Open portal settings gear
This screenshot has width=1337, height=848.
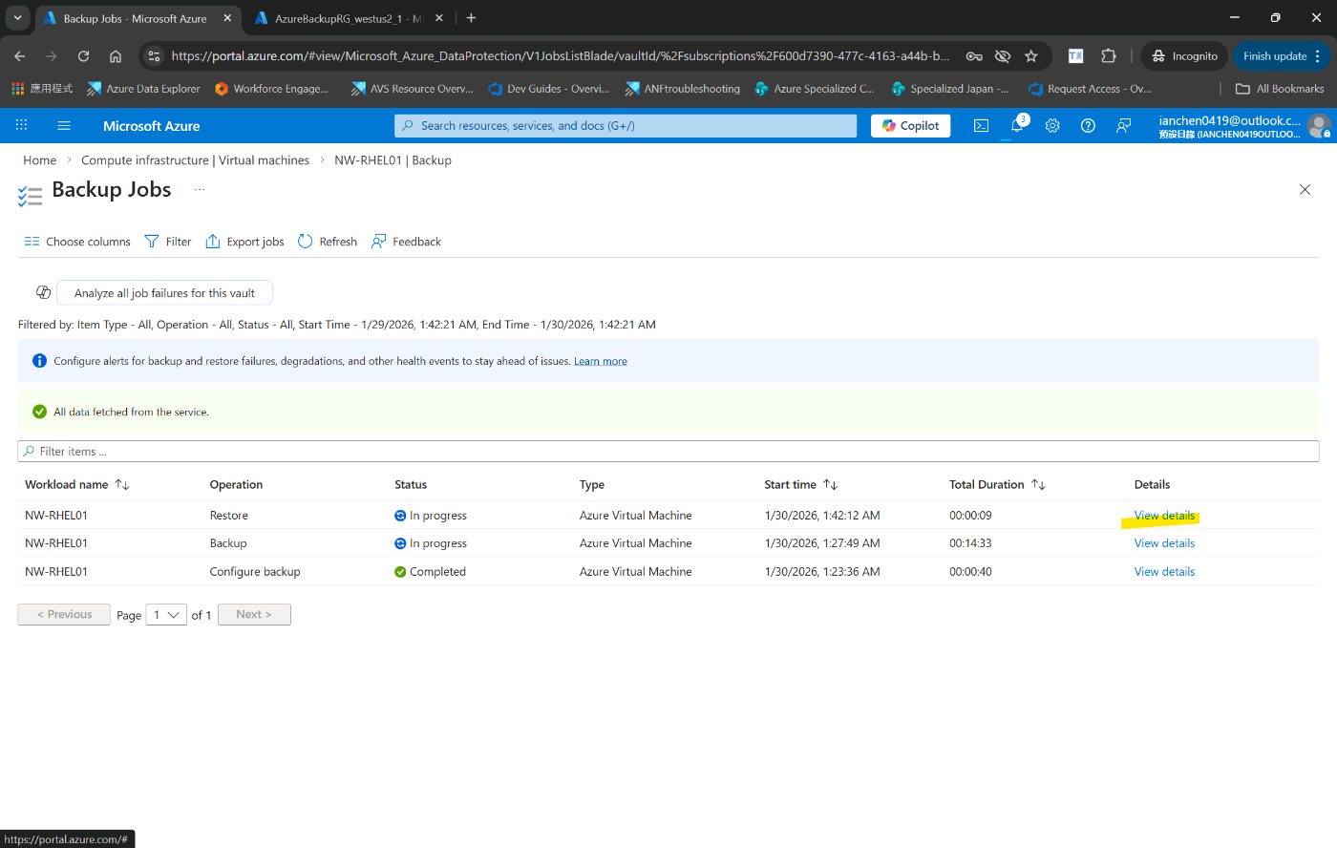1052,125
